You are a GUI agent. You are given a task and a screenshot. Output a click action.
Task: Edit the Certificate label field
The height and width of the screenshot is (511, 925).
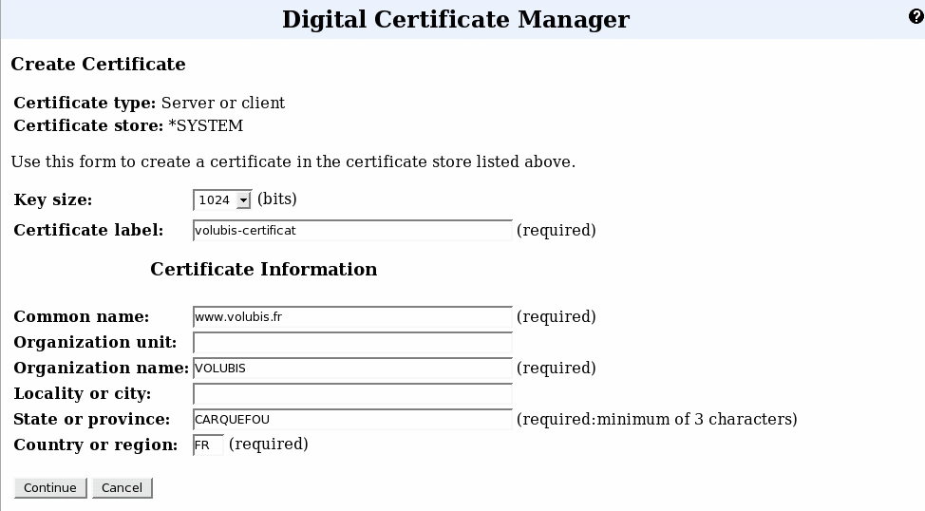tap(352, 230)
